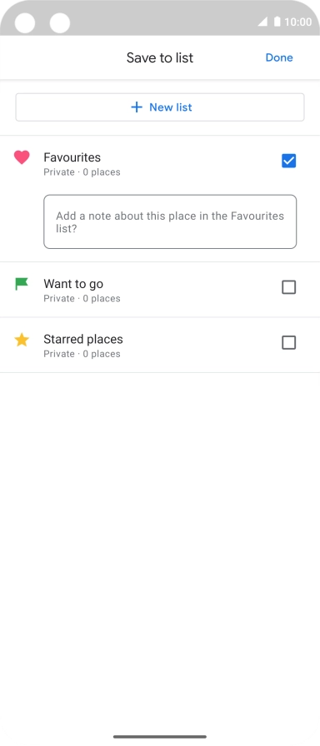The height and width of the screenshot is (746, 320).
Task: Click the plus icon beside New list
Action: pyautogui.click(x=137, y=107)
